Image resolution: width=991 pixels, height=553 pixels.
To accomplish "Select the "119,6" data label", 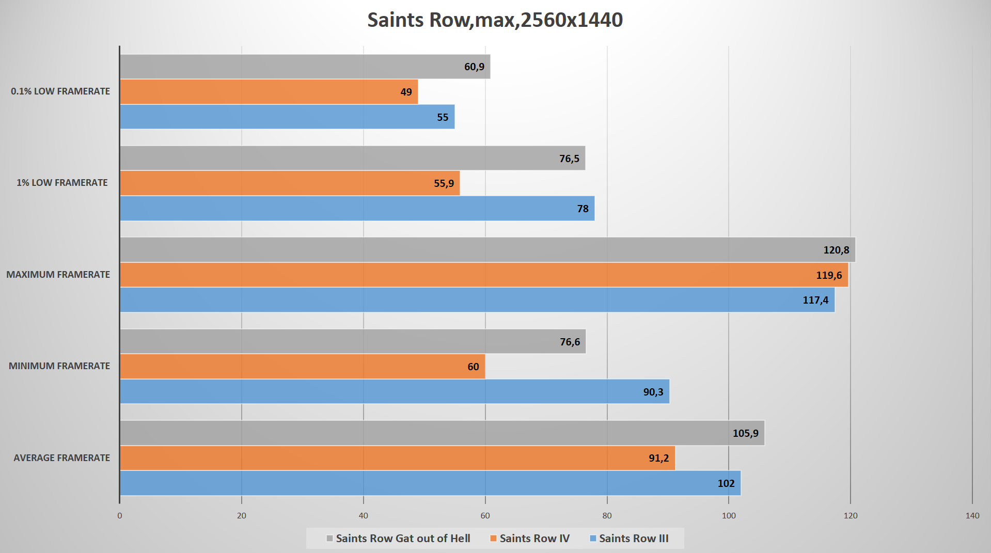I will [x=829, y=275].
